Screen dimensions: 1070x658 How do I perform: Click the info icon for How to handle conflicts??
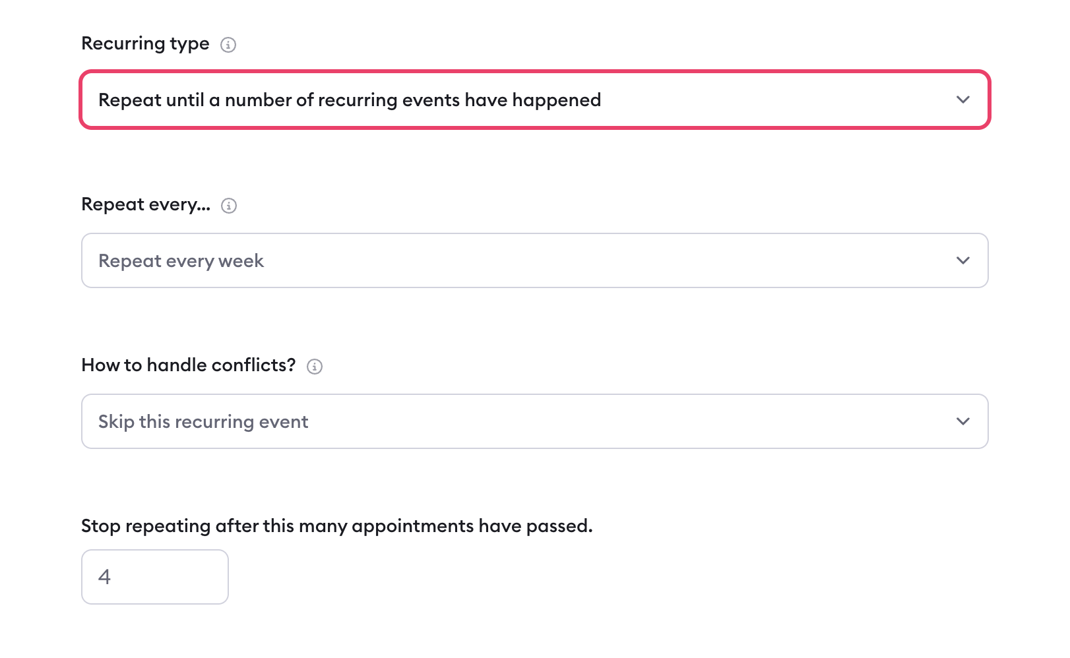[x=315, y=366]
